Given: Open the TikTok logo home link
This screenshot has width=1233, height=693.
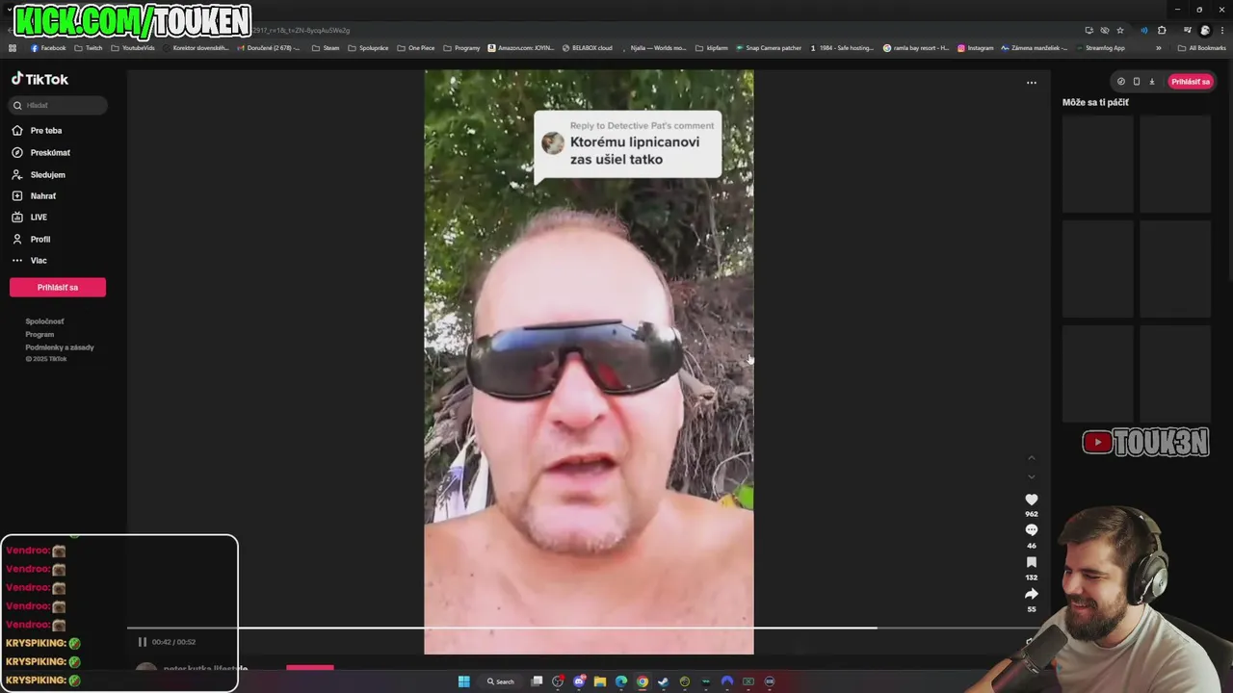Looking at the screenshot, I should [39, 79].
